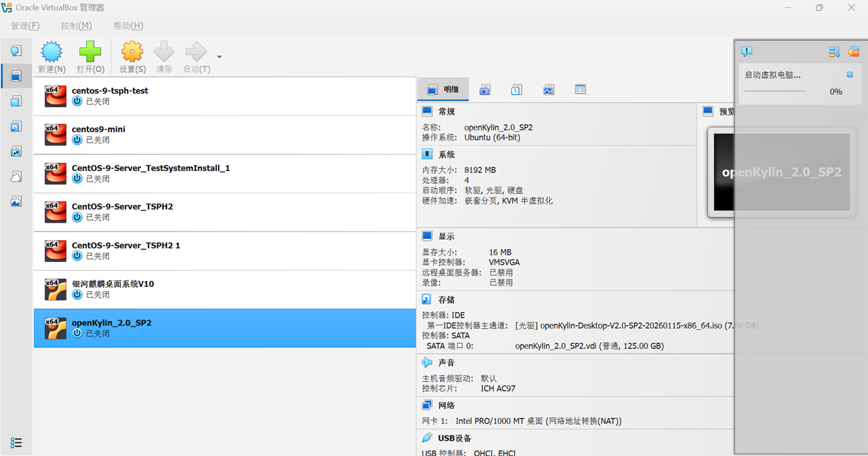This screenshot has width=868, height=456.
Task: Click the Welcome lightbulb sidebar icon
Action: pos(16,51)
